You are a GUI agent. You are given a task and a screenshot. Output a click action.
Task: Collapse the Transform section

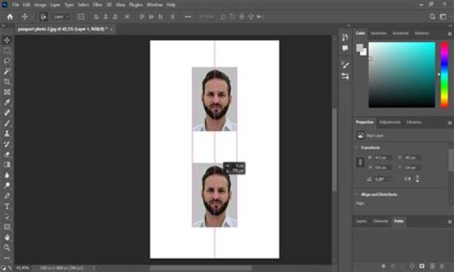[x=357, y=148]
